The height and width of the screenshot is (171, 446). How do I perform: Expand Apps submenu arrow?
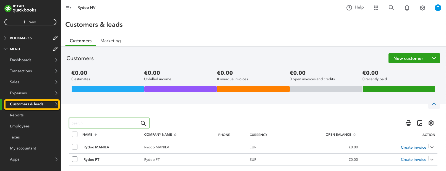point(56,159)
